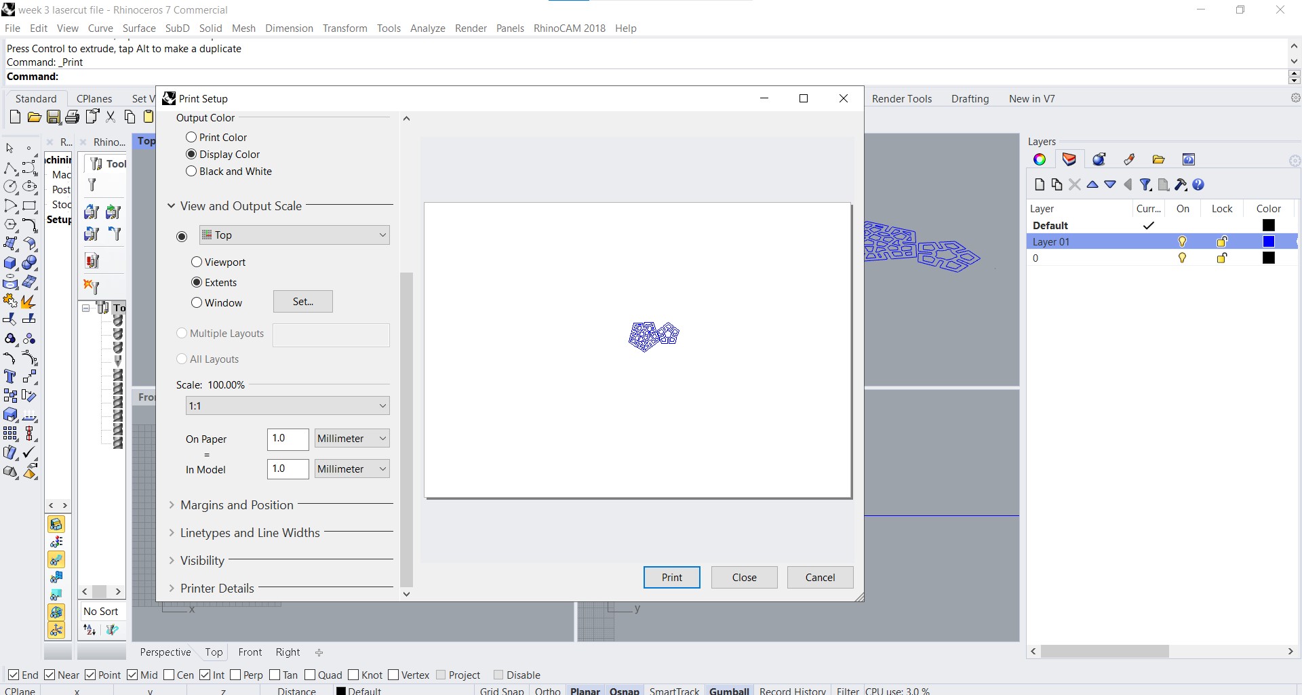Toggle Layer 01 visibility light bulb
The image size is (1302, 695).
tap(1183, 241)
